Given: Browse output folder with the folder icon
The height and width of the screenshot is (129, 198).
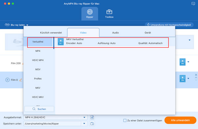Looking at the screenshot, I should click(x=92, y=124).
